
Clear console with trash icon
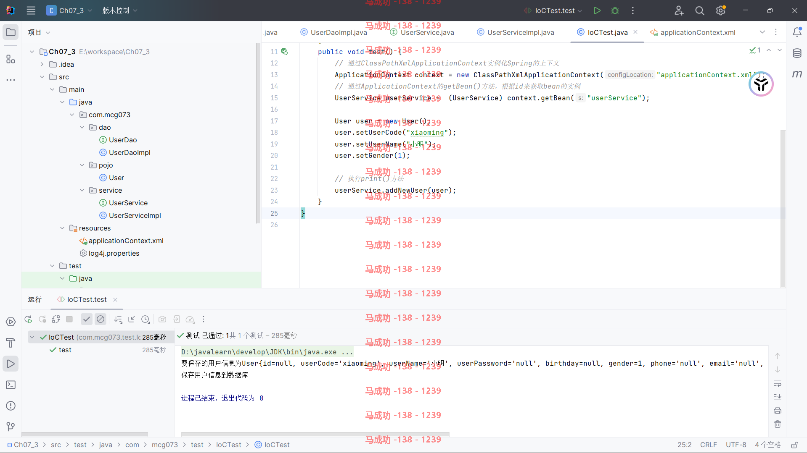point(778,424)
